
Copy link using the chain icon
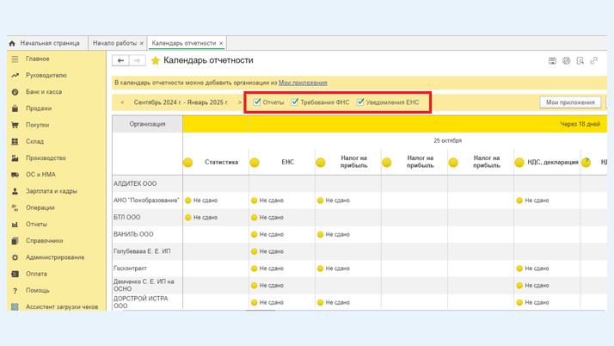click(593, 61)
